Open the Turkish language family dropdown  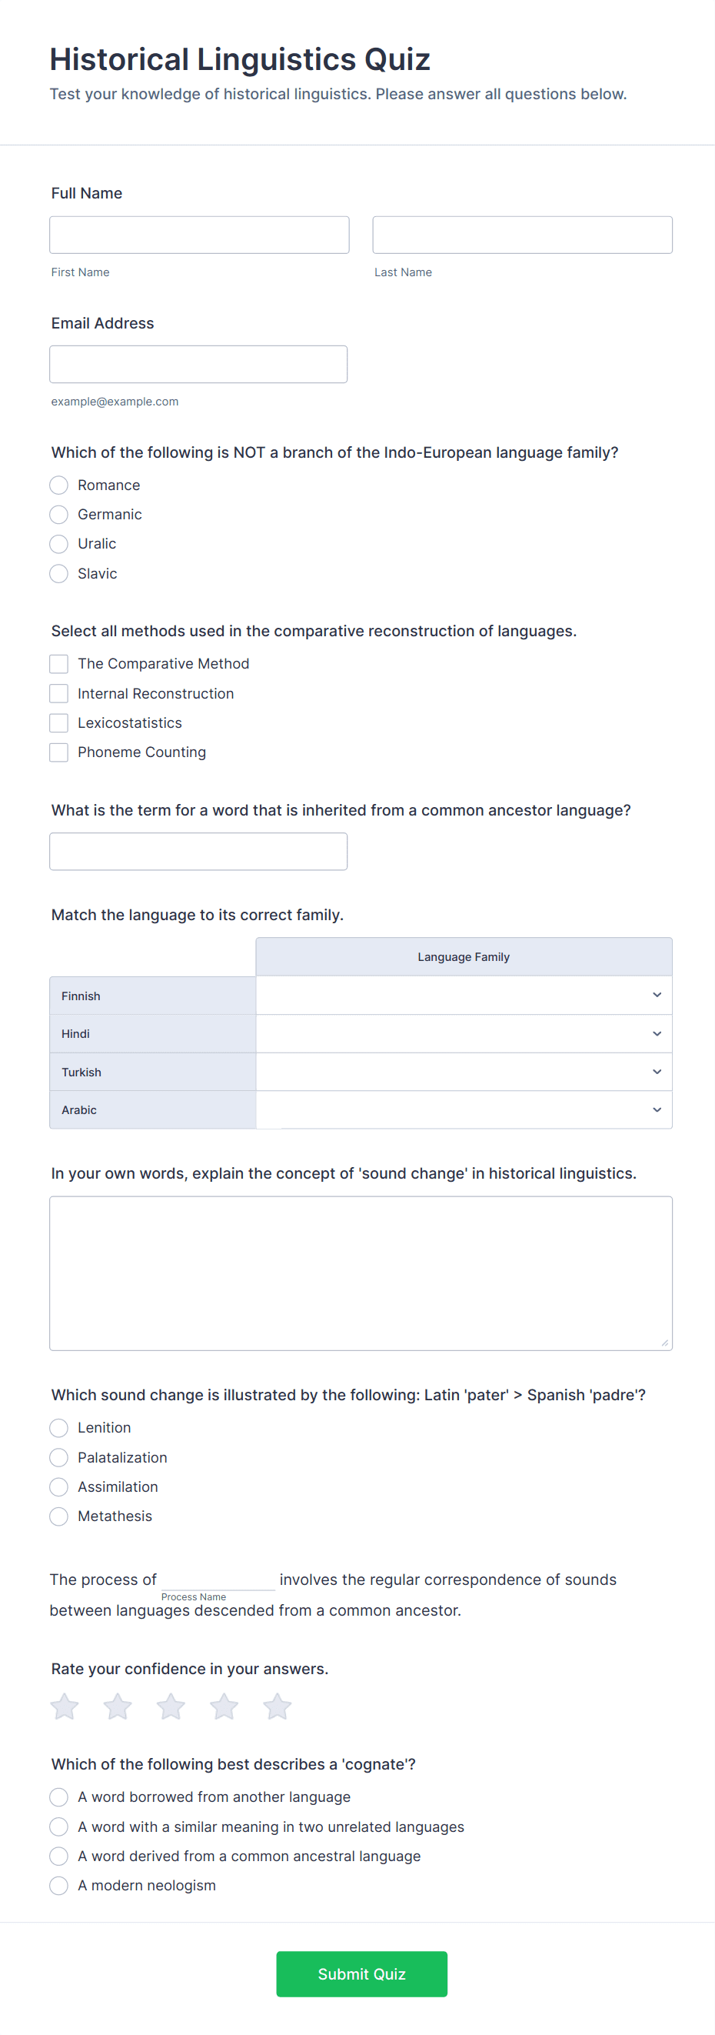pos(464,1072)
